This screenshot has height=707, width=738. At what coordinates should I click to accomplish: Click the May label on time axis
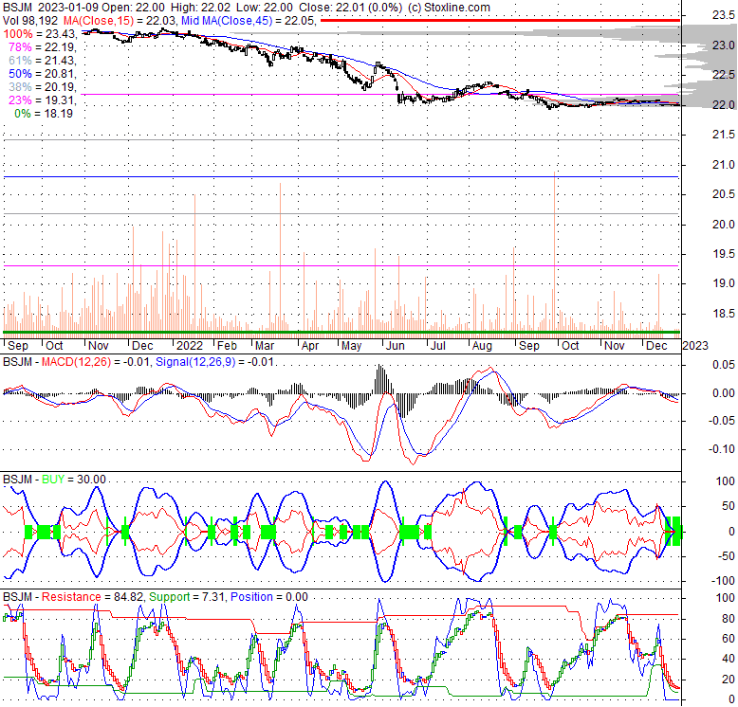pos(352,346)
